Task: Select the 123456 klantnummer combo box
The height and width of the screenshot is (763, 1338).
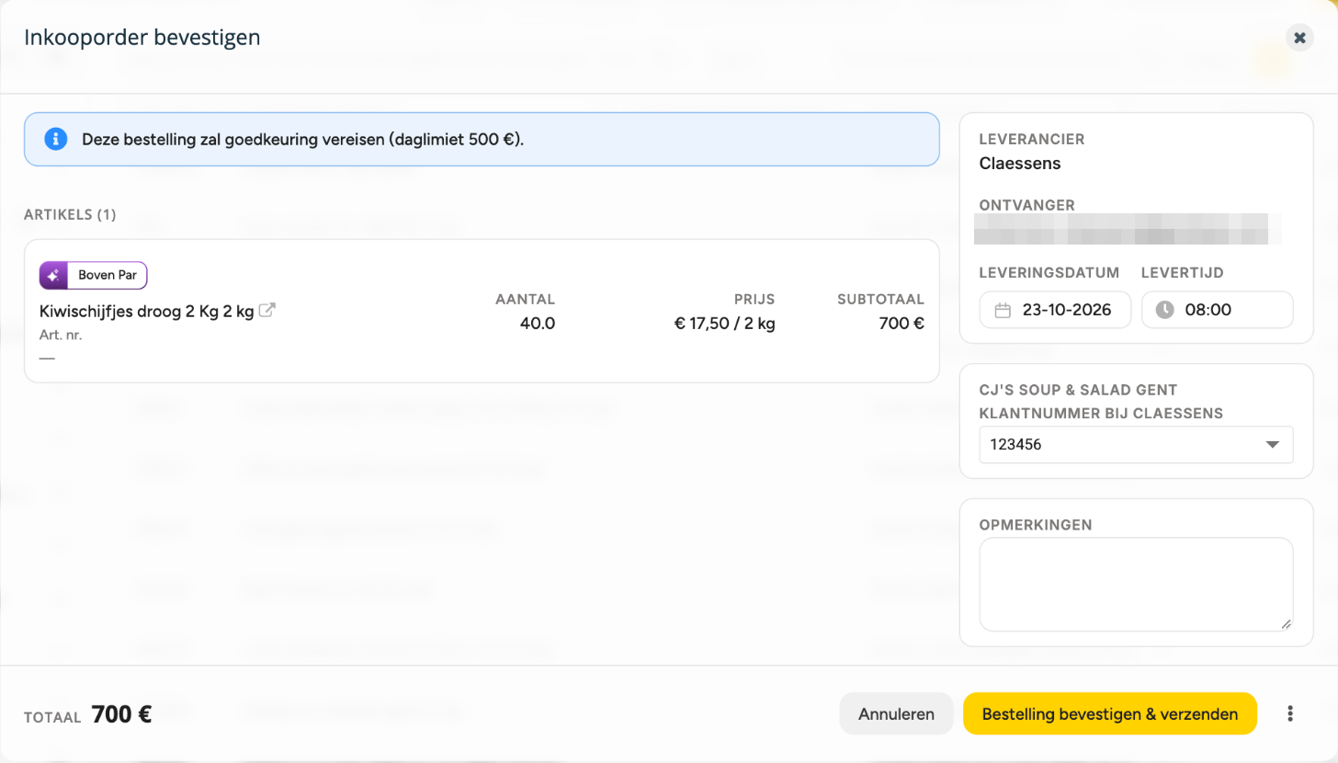Action: [1136, 445]
